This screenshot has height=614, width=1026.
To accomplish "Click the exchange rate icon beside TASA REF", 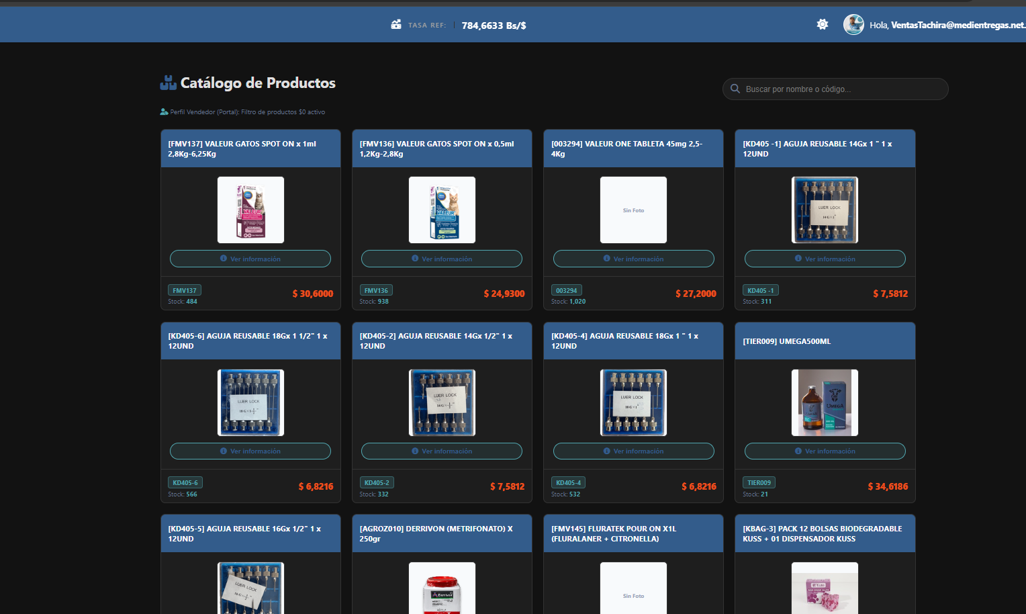I will pyautogui.click(x=396, y=24).
